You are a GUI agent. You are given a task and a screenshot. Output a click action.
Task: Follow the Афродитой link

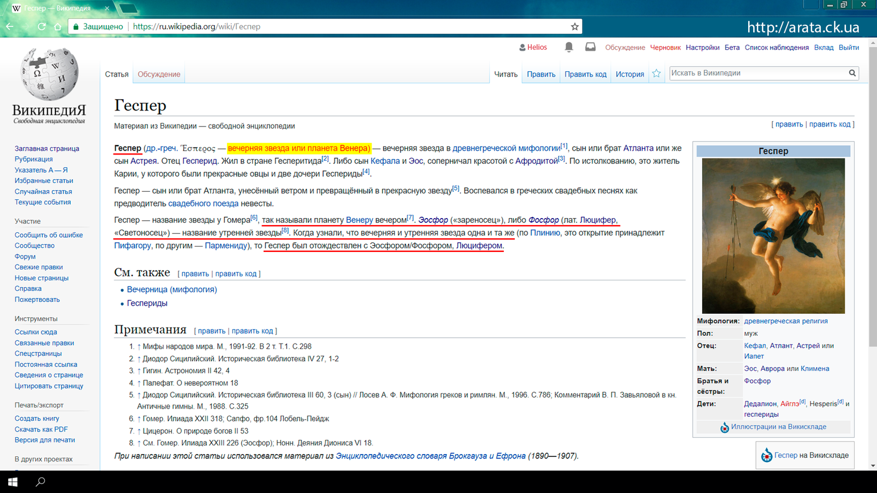(x=537, y=161)
